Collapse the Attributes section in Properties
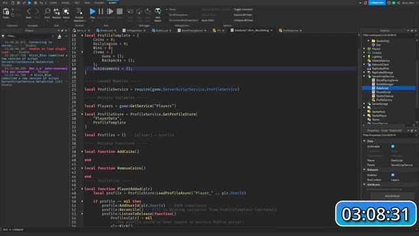Viewport: 419px width, 236px height. point(365,185)
